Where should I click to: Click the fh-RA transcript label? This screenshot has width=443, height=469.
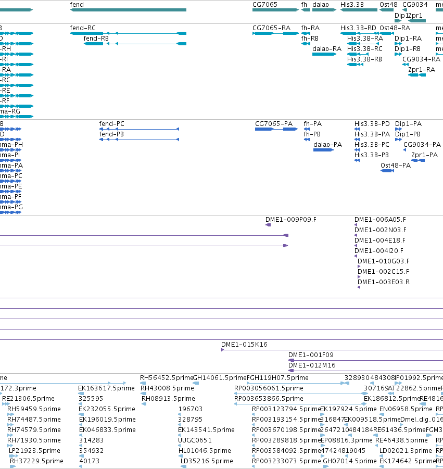click(x=310, y=28)
